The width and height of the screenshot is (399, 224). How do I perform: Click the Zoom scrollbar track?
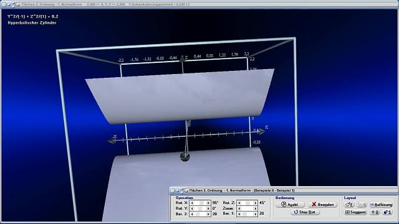coord(247,208)
